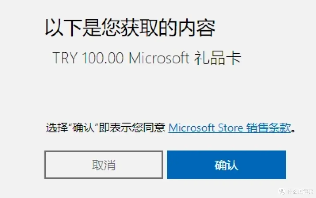This screenshot has height=198, width=316.
Task: Dismiss the dialog with the gray-bordered 取消 button
Action: [104, 165]
